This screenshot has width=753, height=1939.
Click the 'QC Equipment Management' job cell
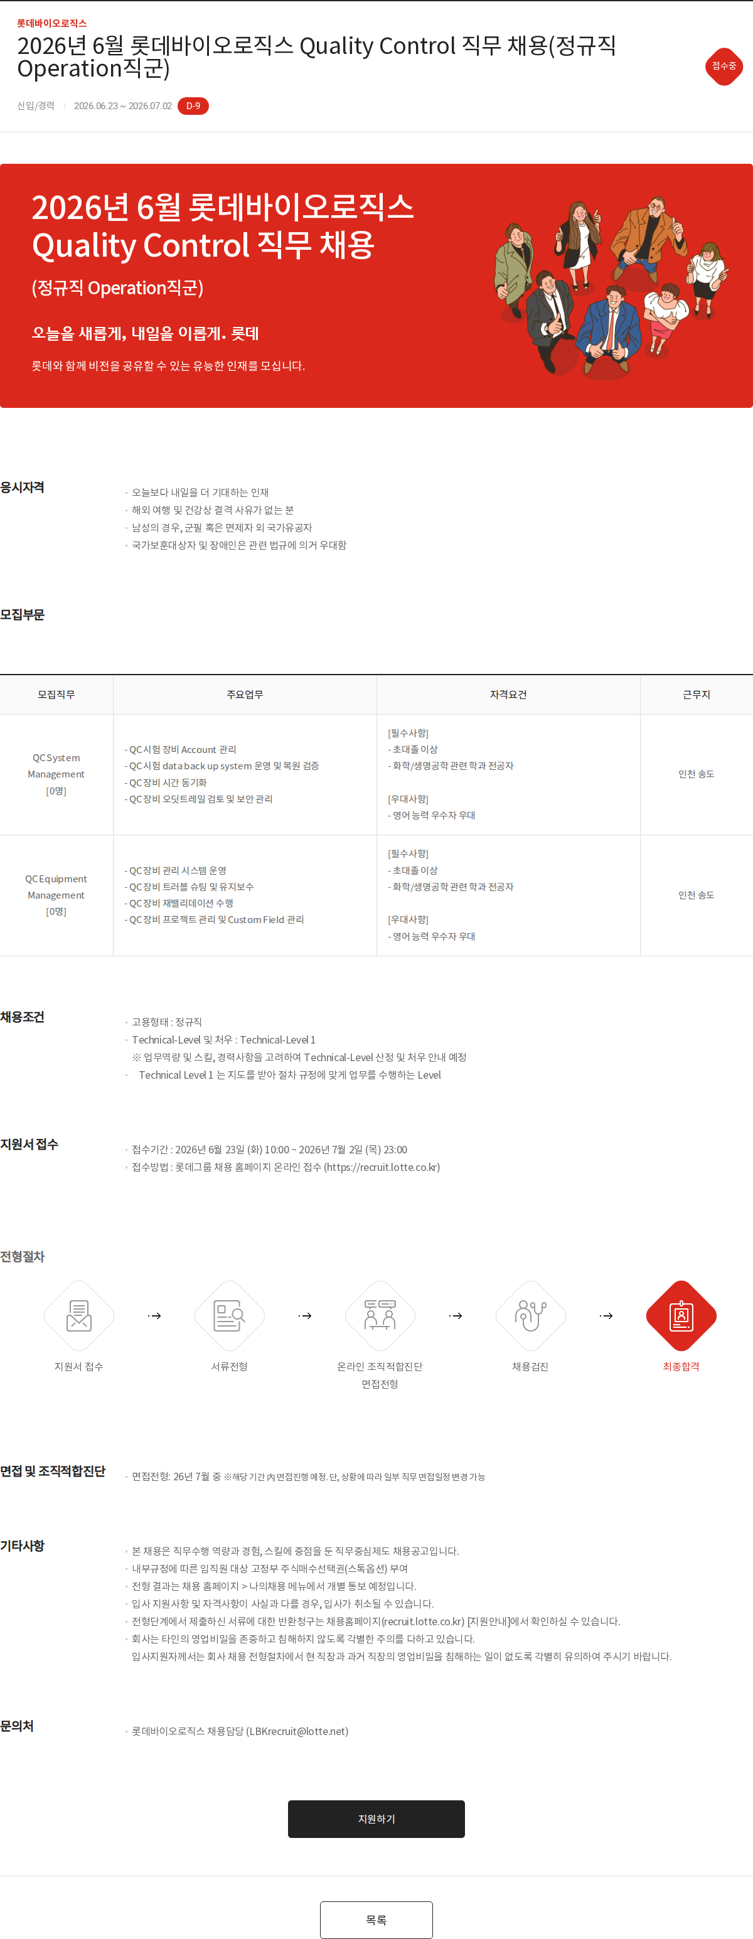[x=56, y=895]
